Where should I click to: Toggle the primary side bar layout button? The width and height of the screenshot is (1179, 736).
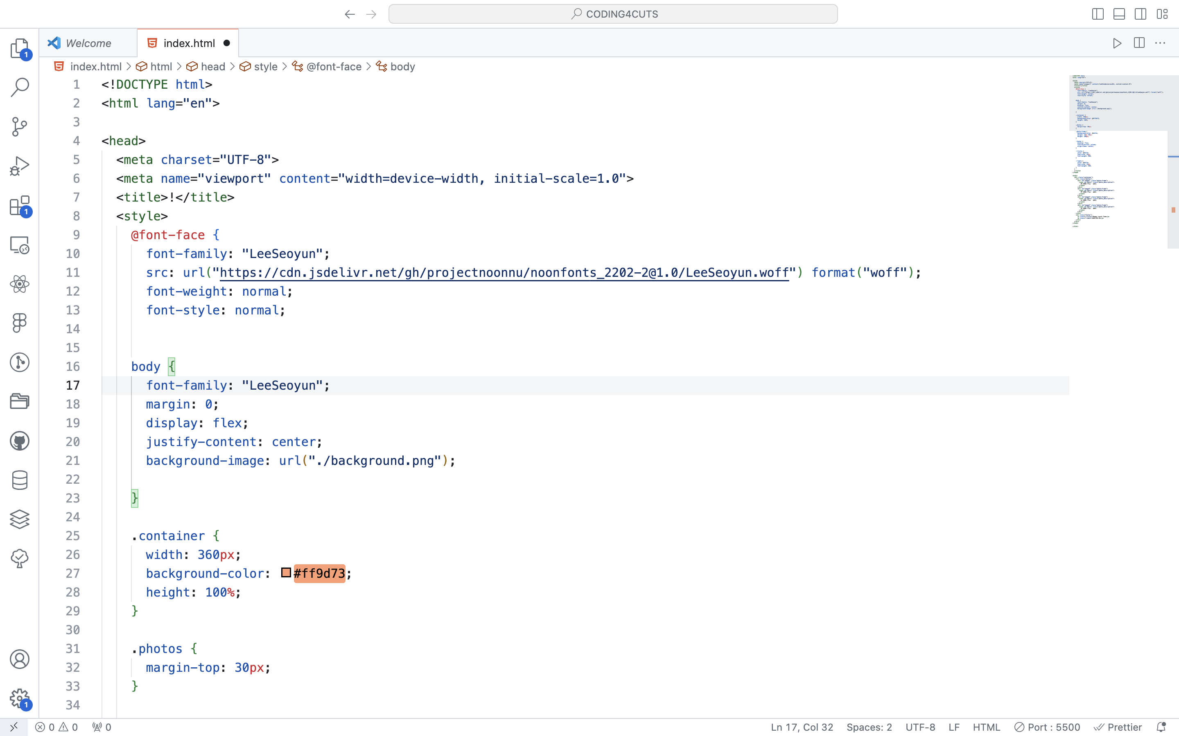pyautogui.click(x=1098, y=14)
